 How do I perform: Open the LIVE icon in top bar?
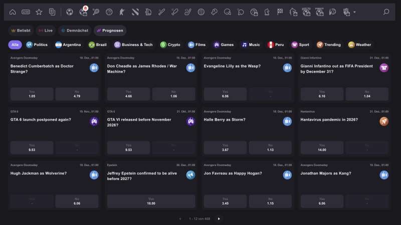click(26, 12)
